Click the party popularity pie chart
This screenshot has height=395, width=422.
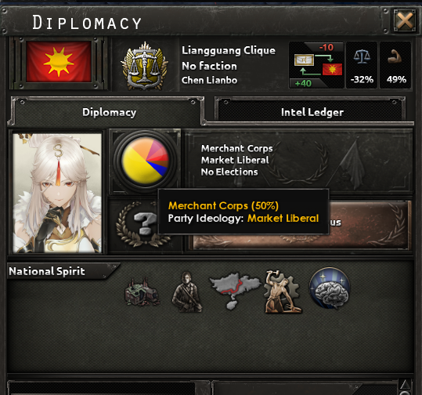(x=146, y=161)
